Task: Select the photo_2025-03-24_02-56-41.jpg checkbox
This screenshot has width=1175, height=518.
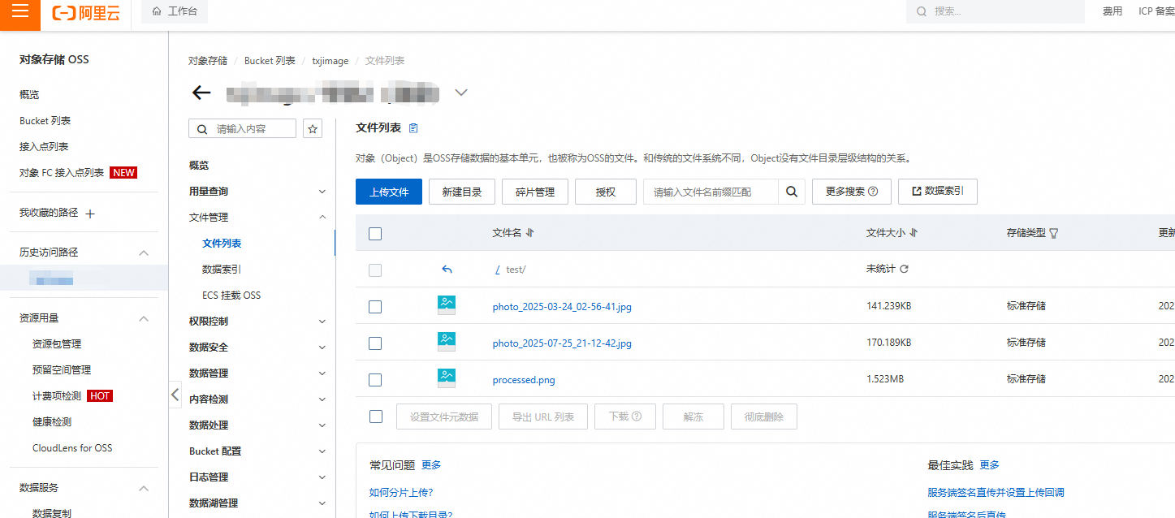Action: [375, 307]
